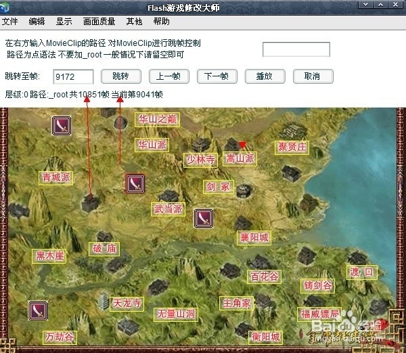Viewport: 406px width, 353px height.
Task: Open the 画面质量 menu
Action: pyautogui.click(x=99, y=21)
